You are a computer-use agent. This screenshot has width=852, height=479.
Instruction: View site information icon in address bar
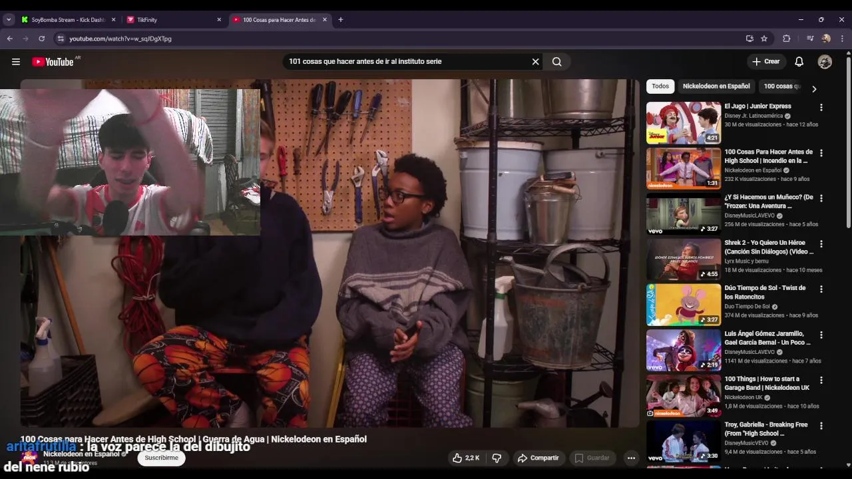pyautogui.click(x=60, y=39)
